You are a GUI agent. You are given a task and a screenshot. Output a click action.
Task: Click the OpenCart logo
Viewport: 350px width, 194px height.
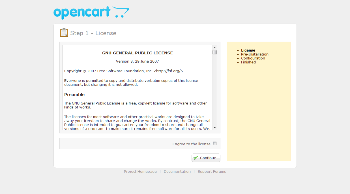pos(91,13)
